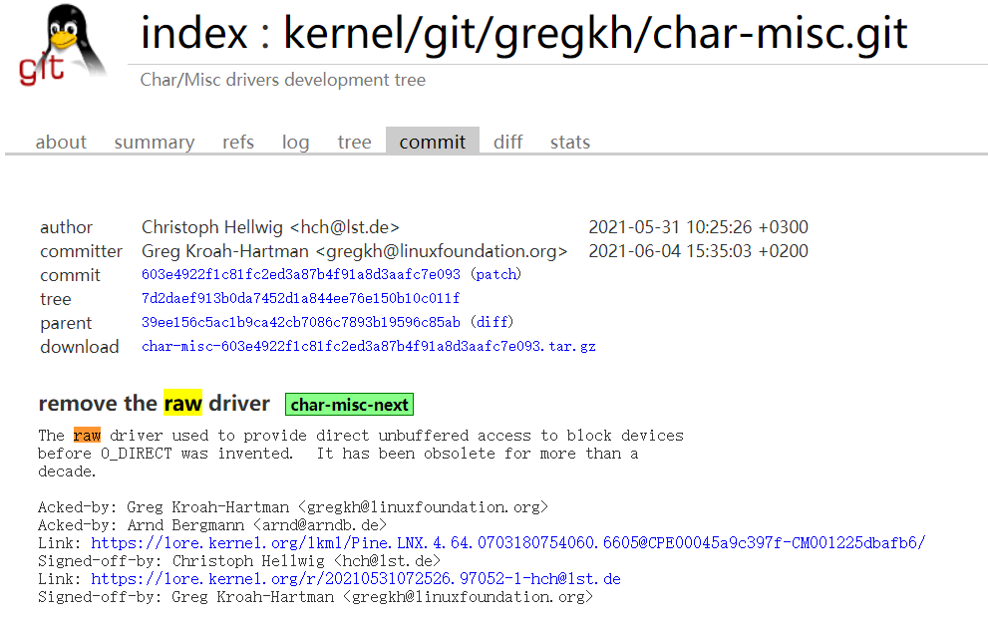Click the patch link
The image size is (988, 625).
pos(495,275)
